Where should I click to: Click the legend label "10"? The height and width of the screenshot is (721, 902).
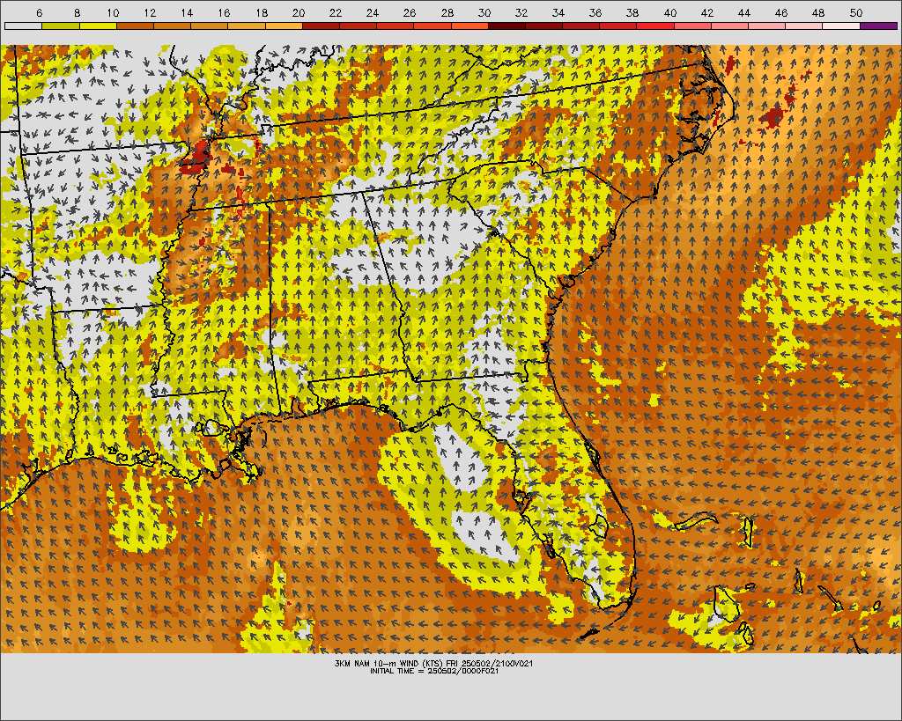pos(113,12)
